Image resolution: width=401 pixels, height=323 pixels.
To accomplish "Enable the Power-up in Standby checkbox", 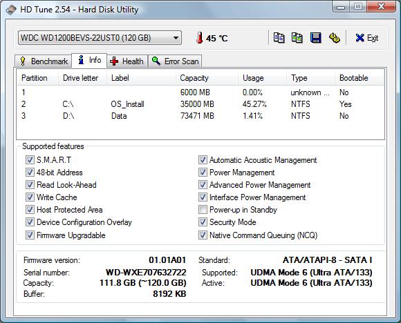I will click(203, 209).
